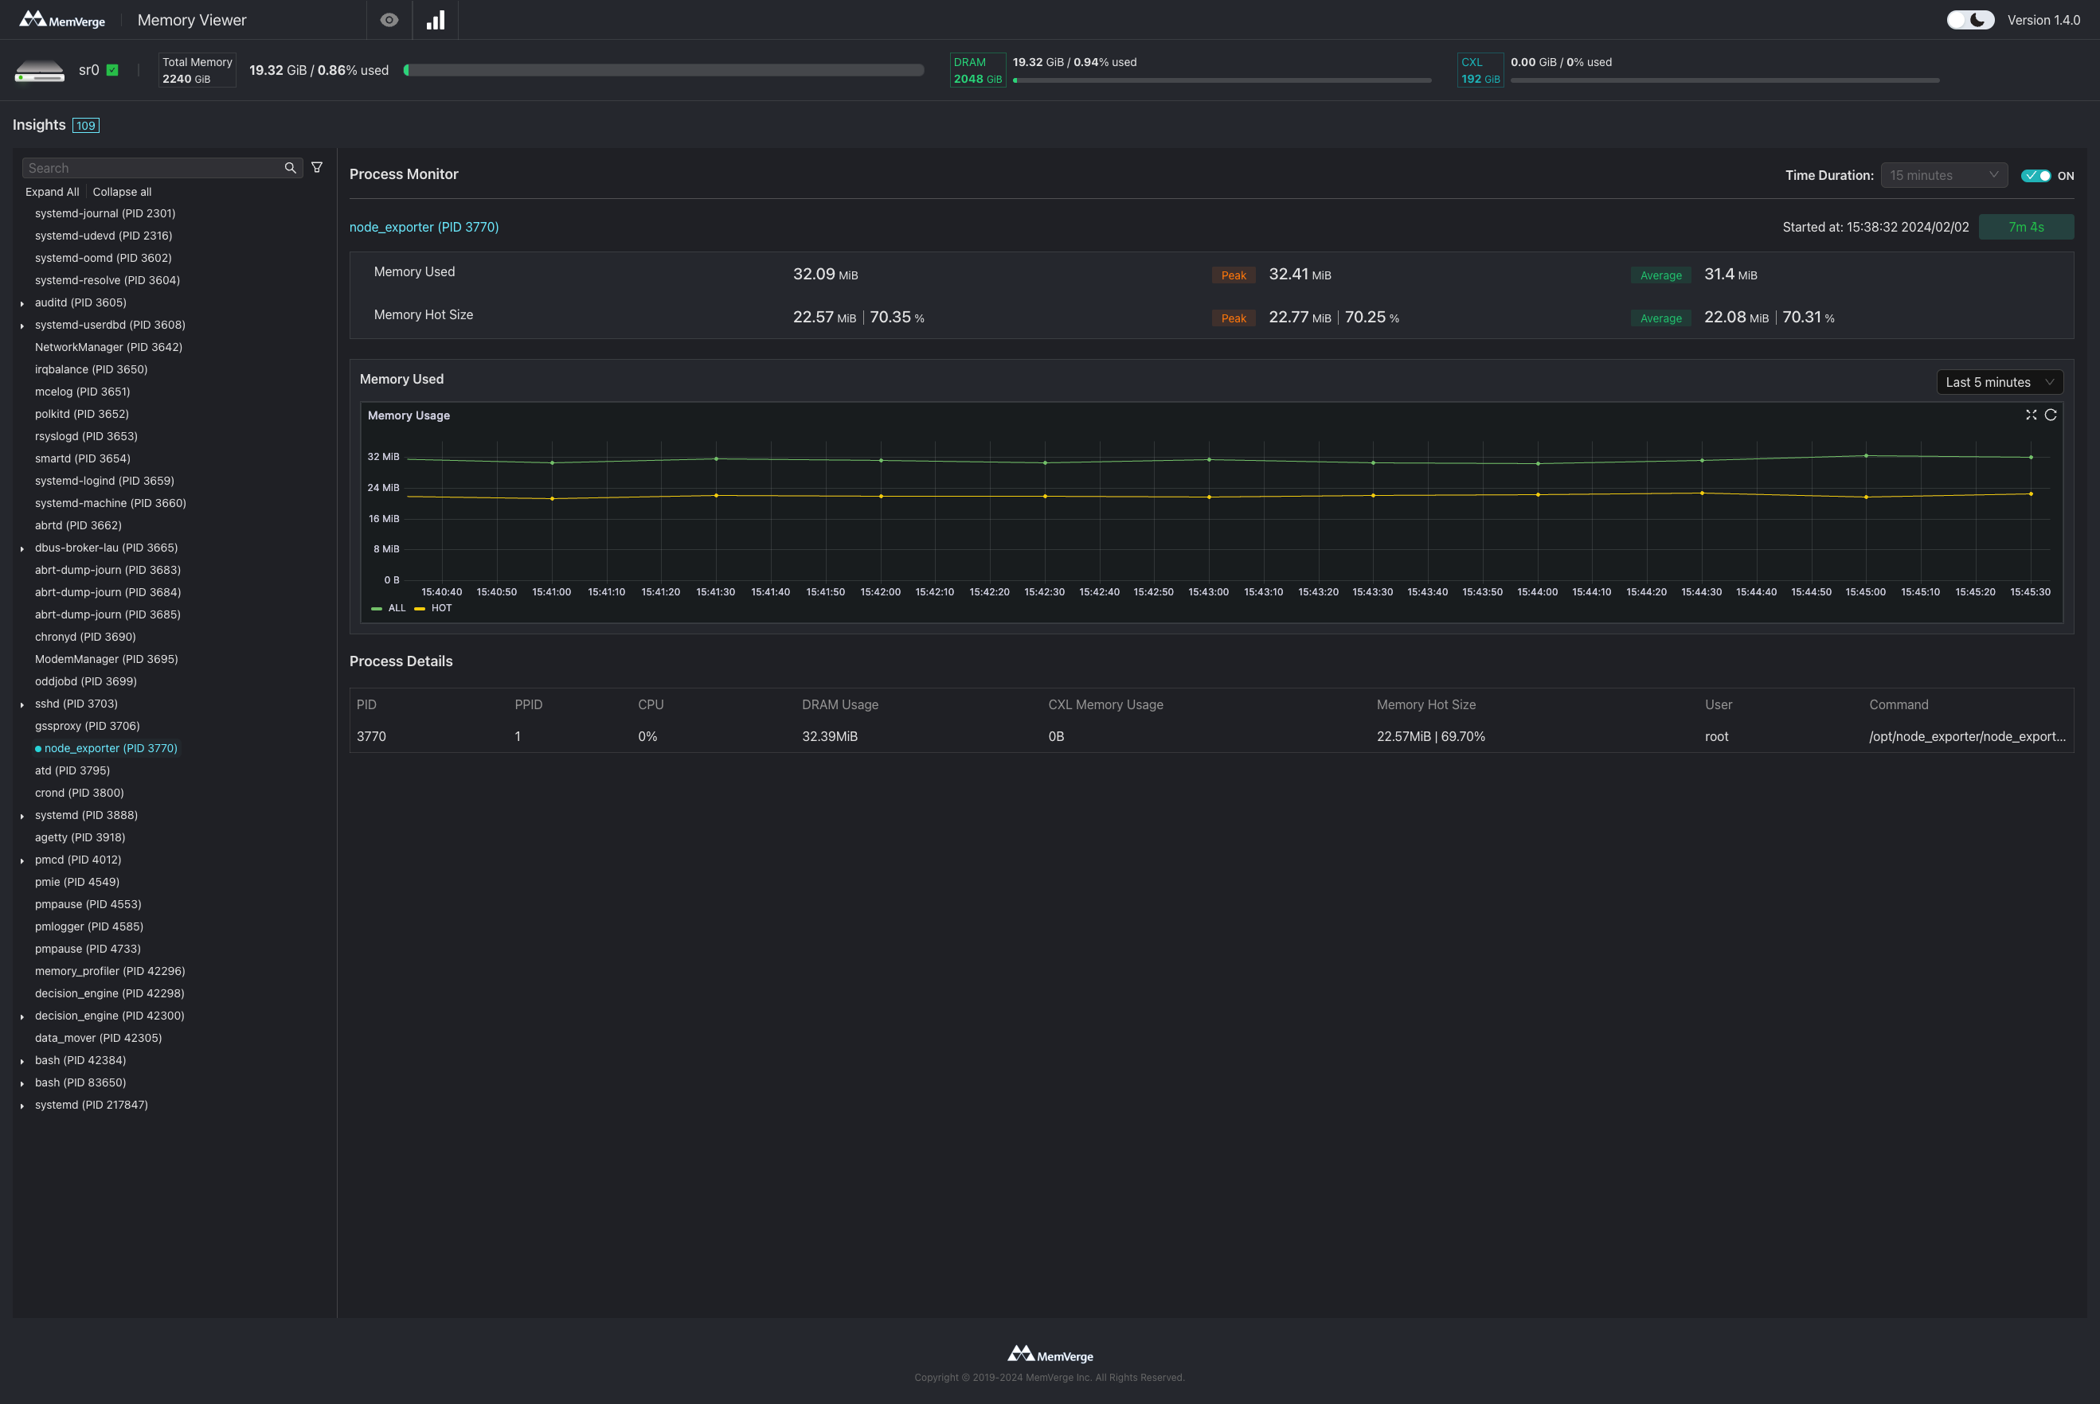Image resolution: width=2100 pixels, height=1404 pixels.
Task: Click the /opt/node_exporter command cell
Action: tap(1967, 737)
